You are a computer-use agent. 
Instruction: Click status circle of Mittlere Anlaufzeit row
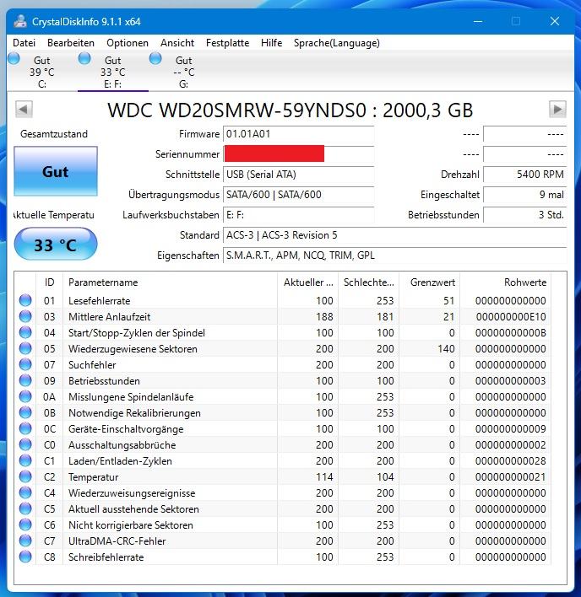point(25,316)
